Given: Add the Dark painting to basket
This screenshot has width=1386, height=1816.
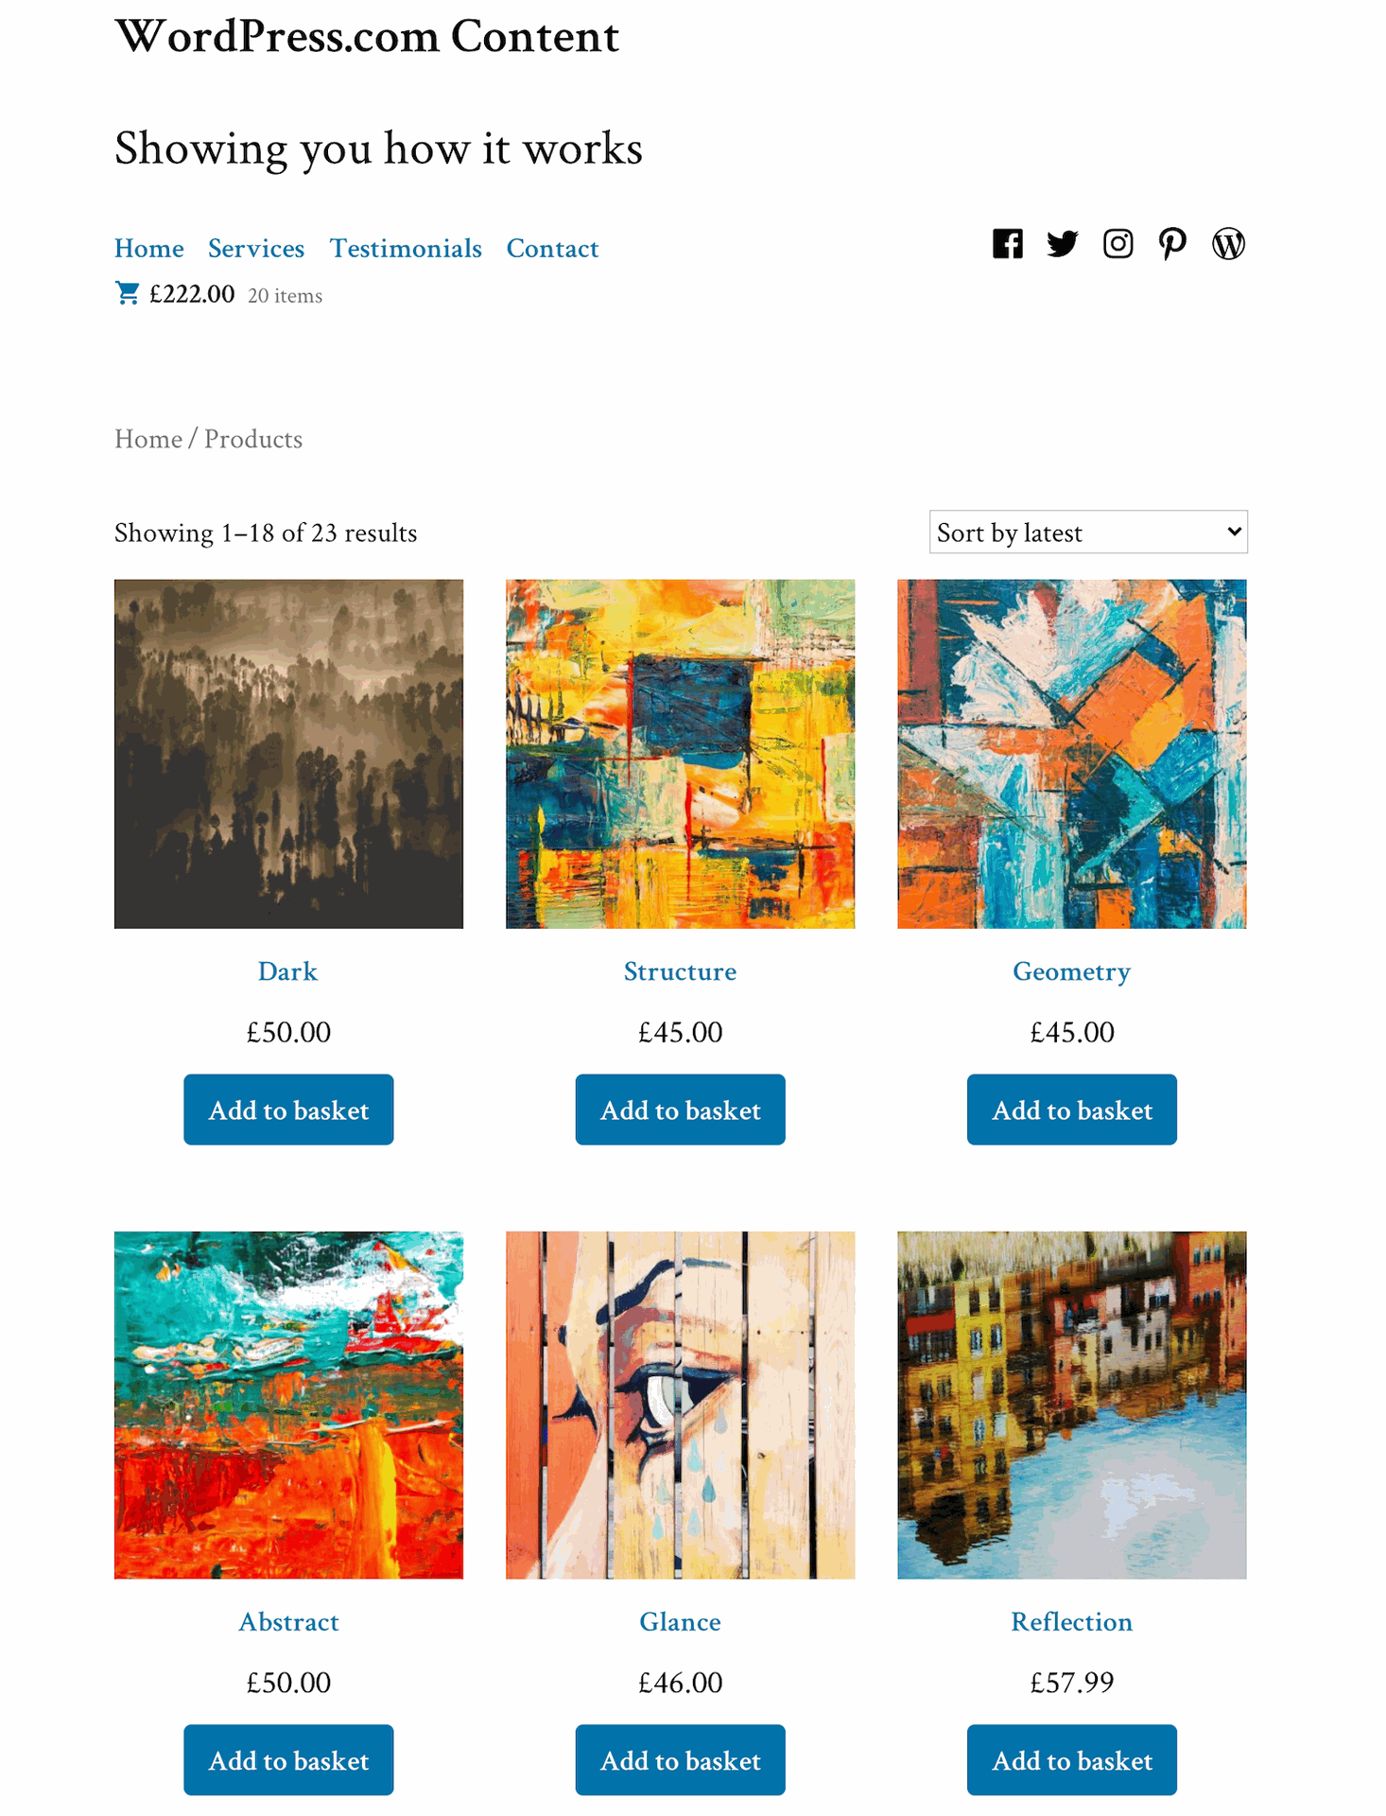Looking at the screenshot, I should [288, 1109].
